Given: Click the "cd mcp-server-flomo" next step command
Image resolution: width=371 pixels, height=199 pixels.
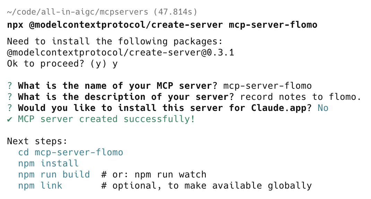Looking at the screenshot, I should click(x=71, y=152).
